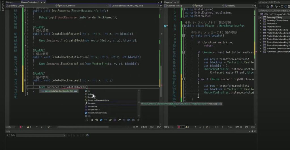Click the warning count in right editor
The height and width of the screenshot is (150, 290).
pyautogui.click(x=187, y=127)
